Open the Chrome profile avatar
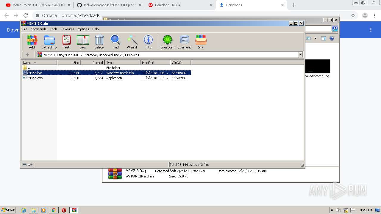 tap(365, 15)
